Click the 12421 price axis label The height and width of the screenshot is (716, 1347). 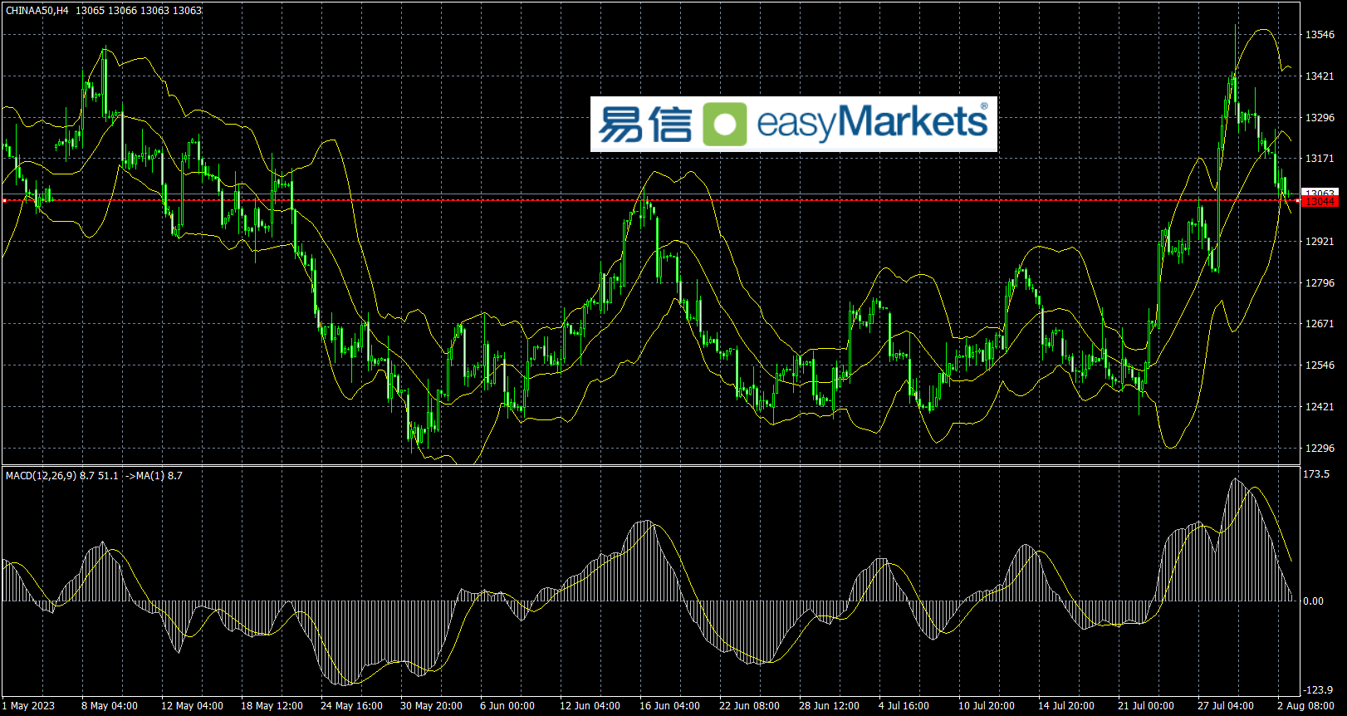(x=1320, y=407)
